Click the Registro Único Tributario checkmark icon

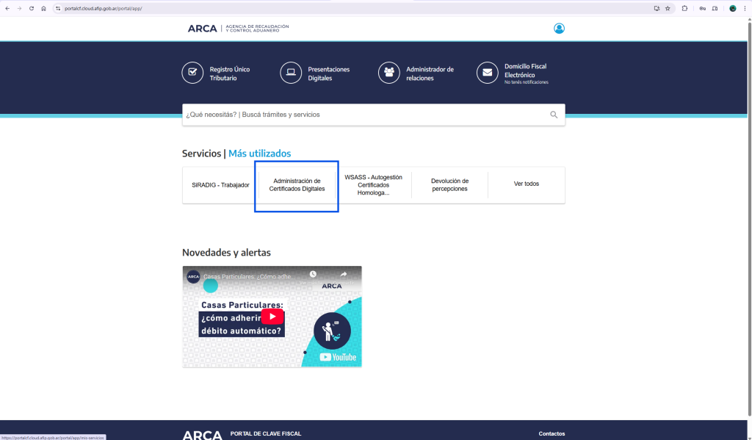click(x=192, y=73)
